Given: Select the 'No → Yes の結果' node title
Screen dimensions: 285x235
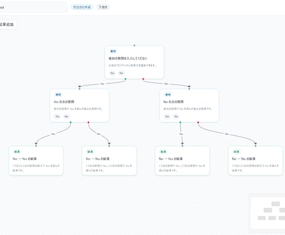Looking at the screenshot, I should (x=171, y=159).
